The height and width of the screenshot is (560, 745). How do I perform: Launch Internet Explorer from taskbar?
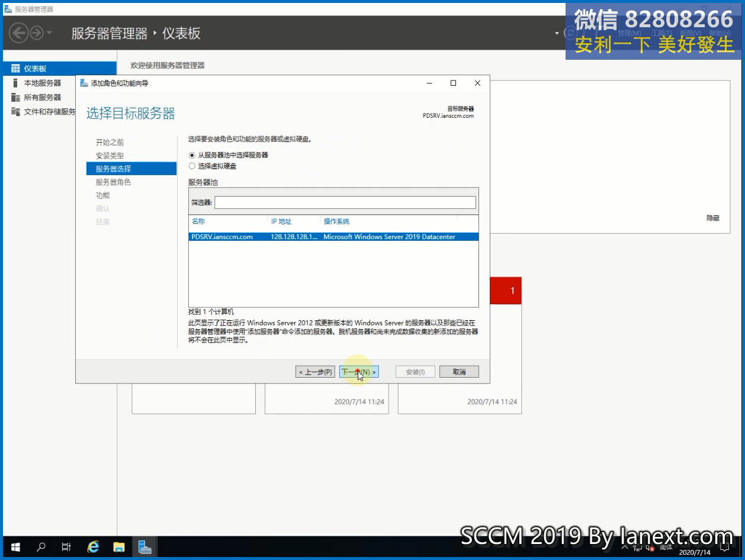93,547
